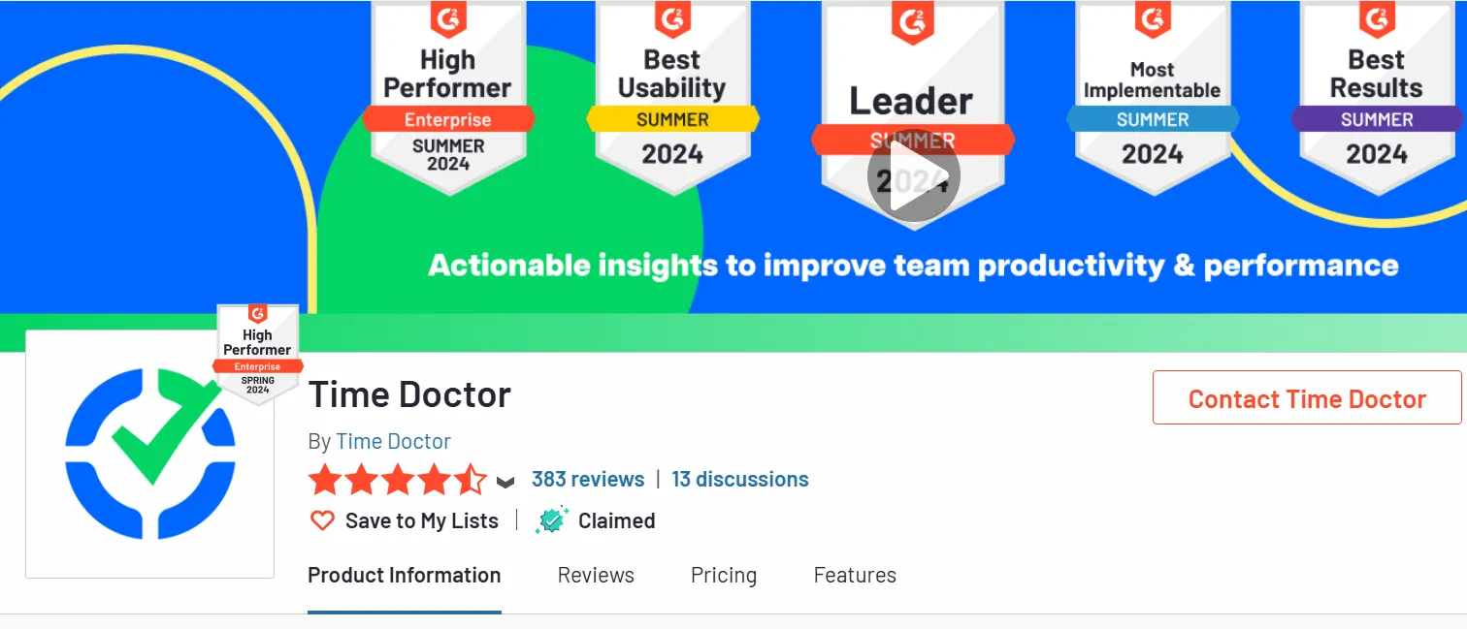This screenshot has width=1467, height=629.
Task: Open the Time Doctor vendor link
Action: (393, 442)
